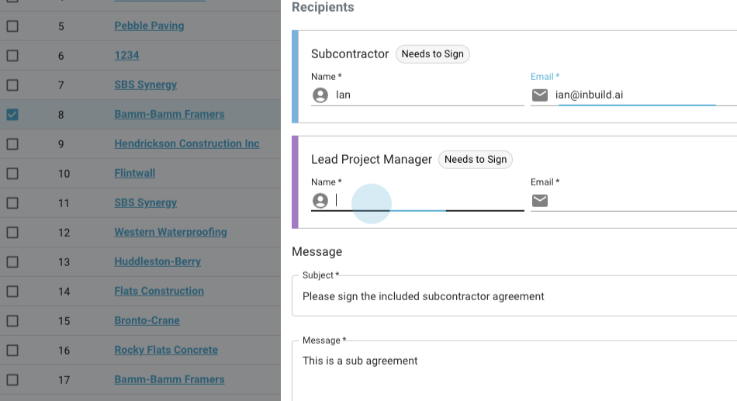Click the Subcontractor Email input field
The image size is (737, 401).
pyautogui.click(x=636, y=95)
